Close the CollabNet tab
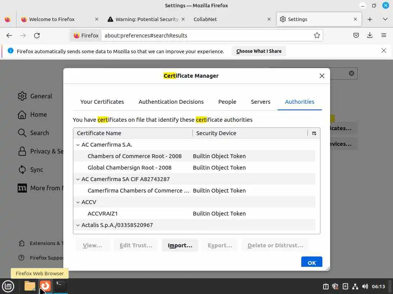This screenshot has width=393, height=294. pyautogui.click(x=269, y=19)
